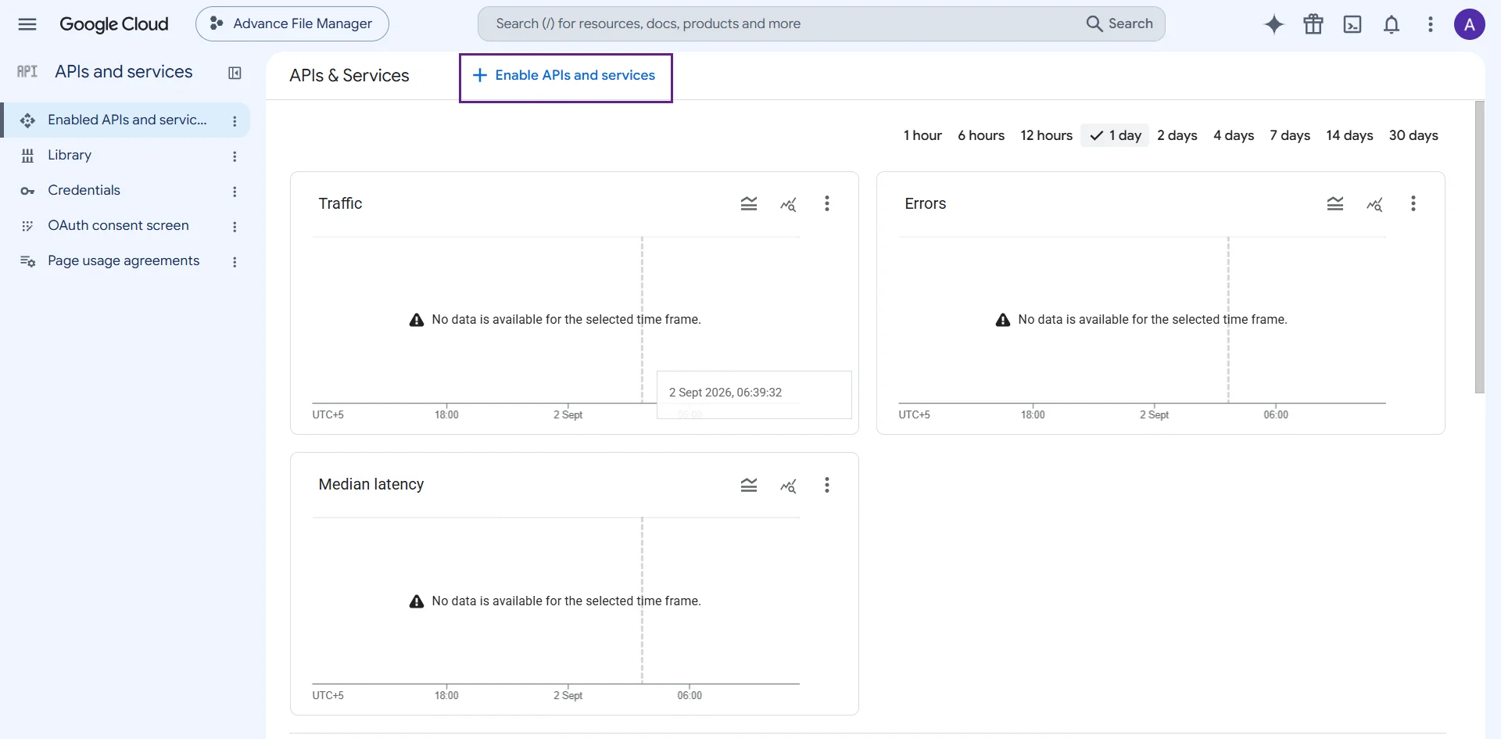The height and width of the screenshot is (739, 1501).
Task: Open Gemini AI assistant sparkle icon
Action: click(x=1274, y=24)
